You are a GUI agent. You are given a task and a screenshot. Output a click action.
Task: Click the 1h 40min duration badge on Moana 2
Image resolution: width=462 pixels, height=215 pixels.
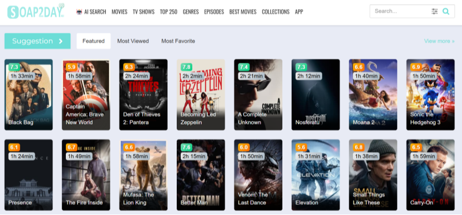[x=366, y=76]
